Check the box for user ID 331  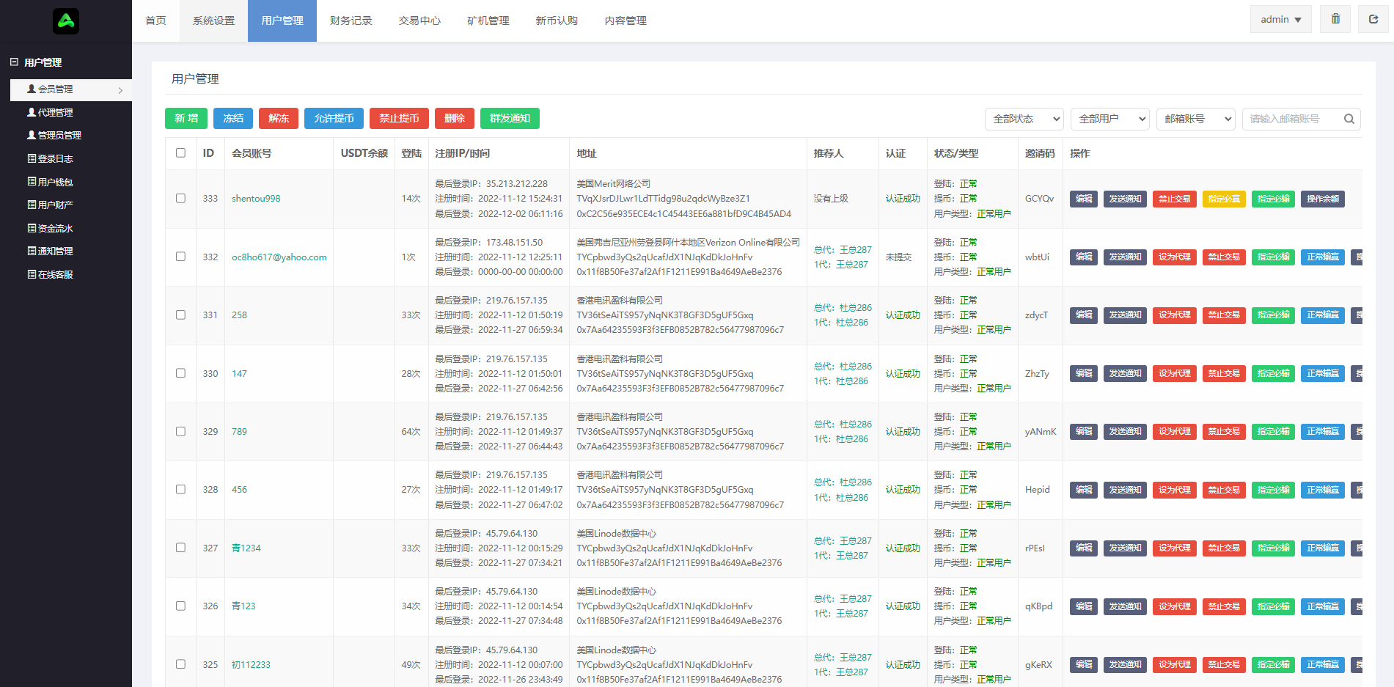(x=180, y=315)
